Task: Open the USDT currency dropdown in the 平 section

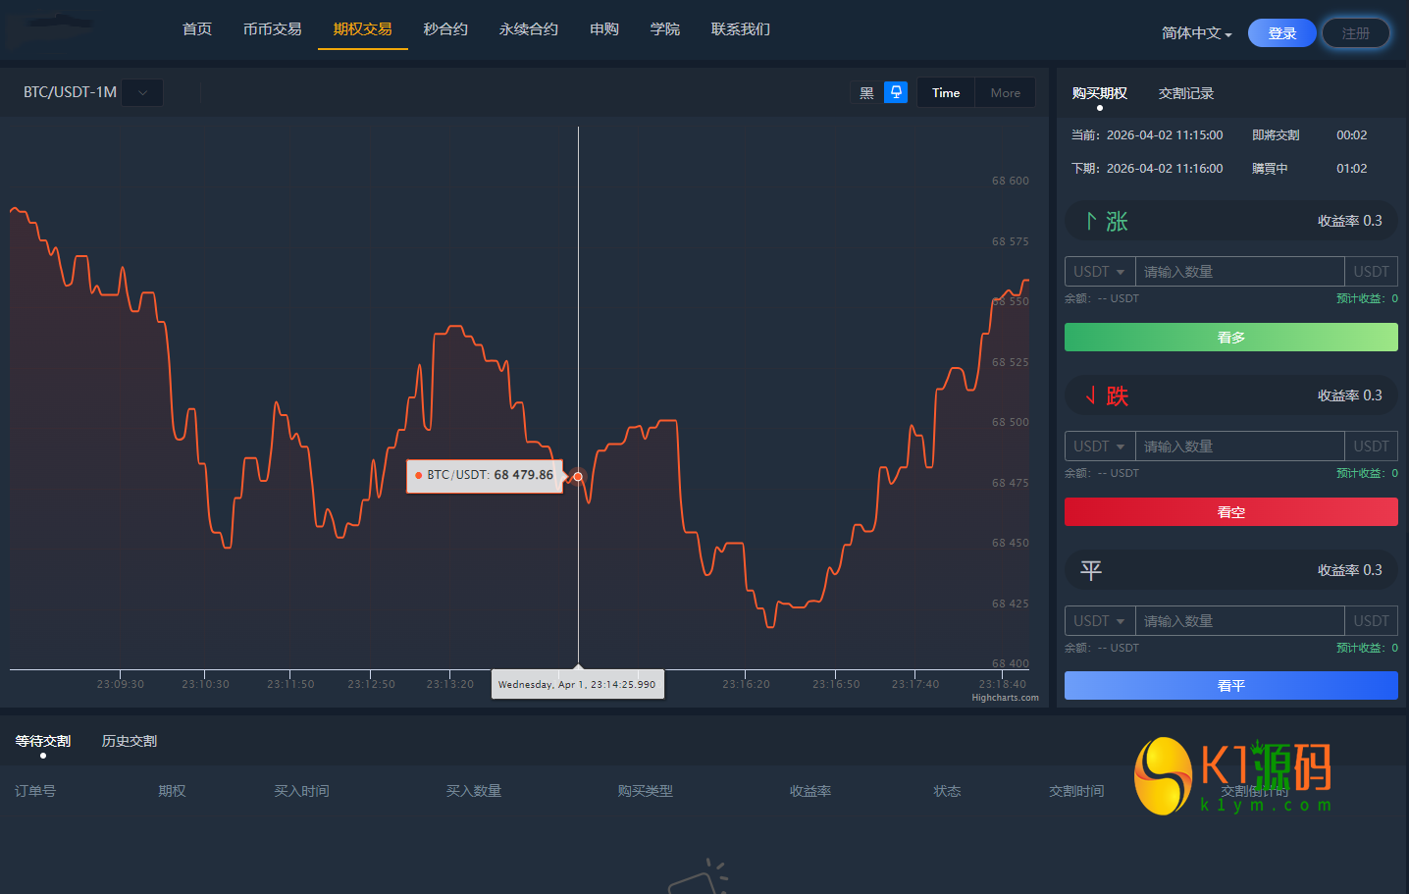Action: [1099, 620]
